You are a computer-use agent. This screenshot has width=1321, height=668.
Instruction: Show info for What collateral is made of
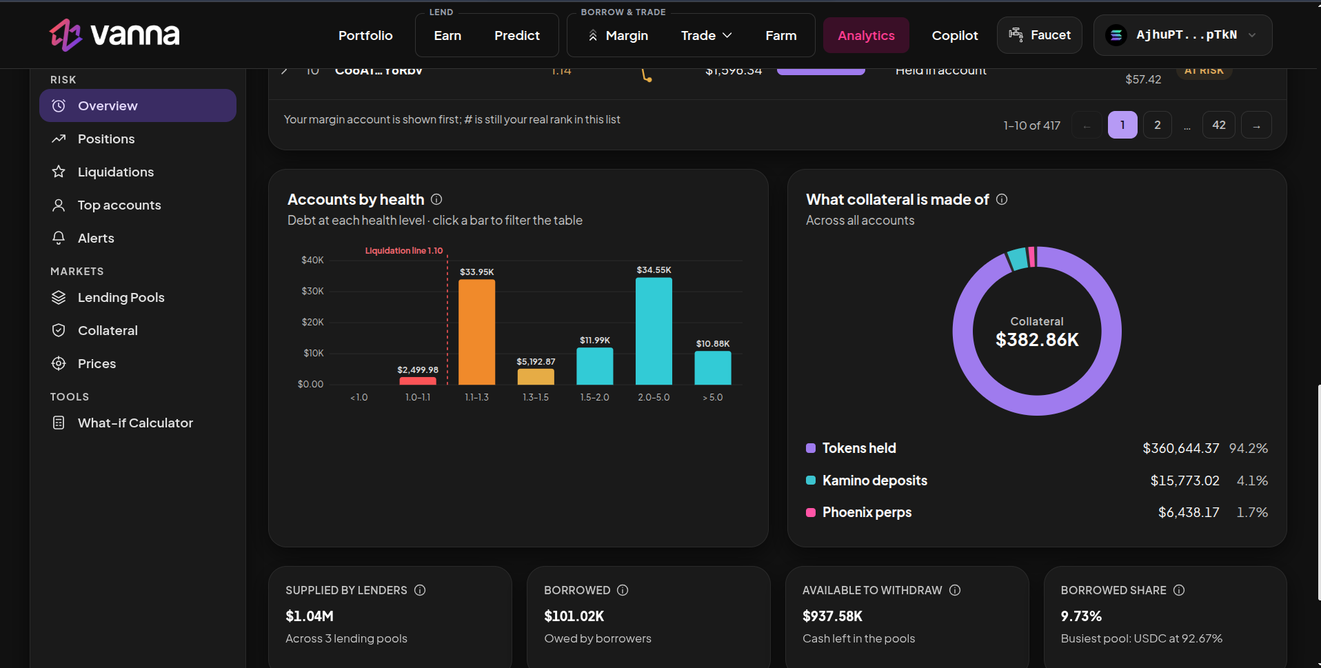(1002, 199)
